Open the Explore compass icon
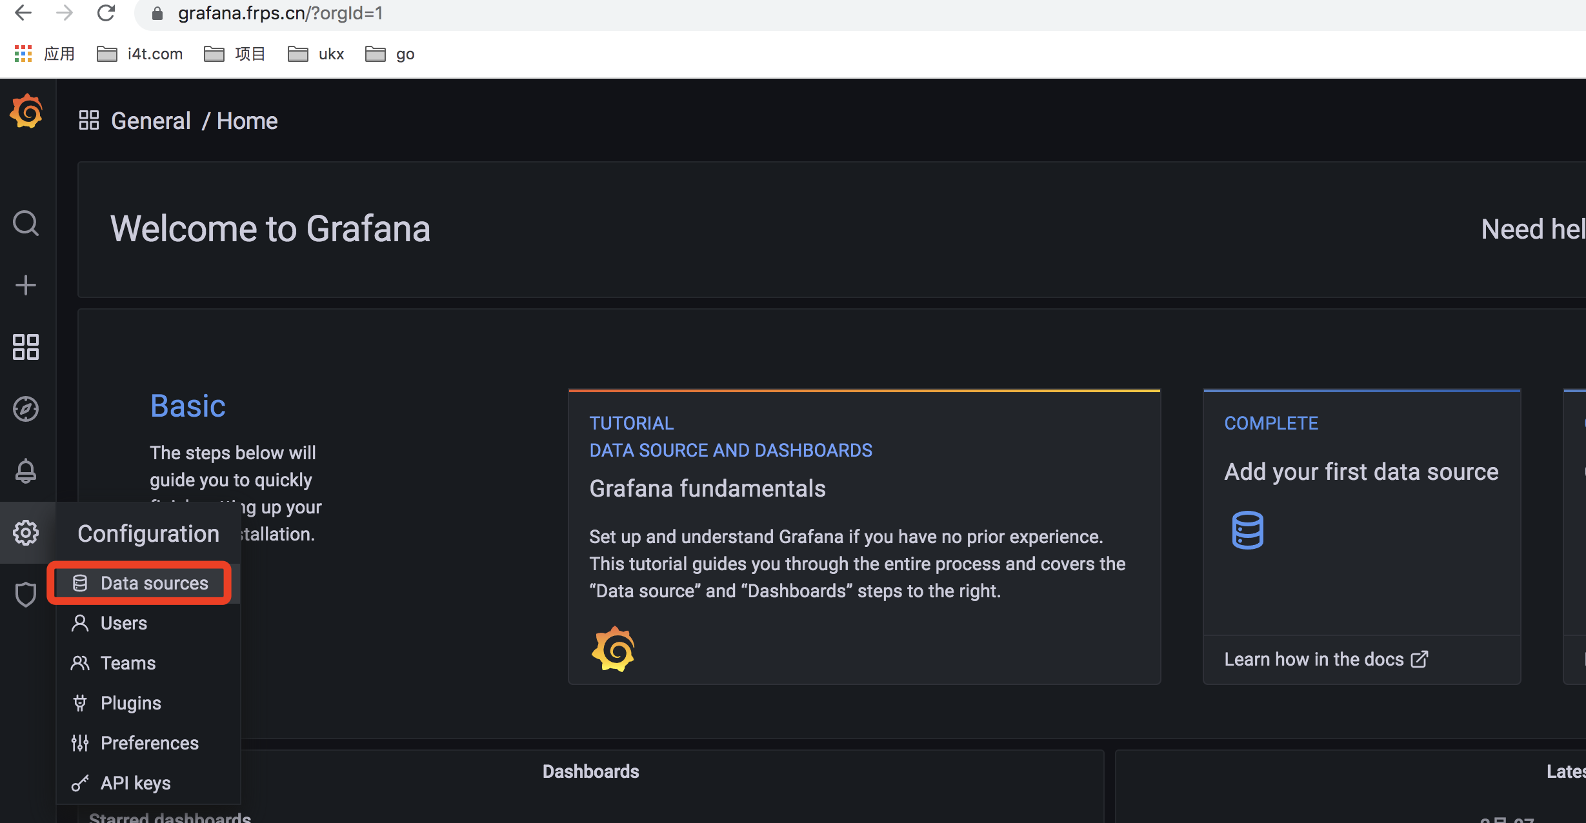 click(x=26, y=409)
